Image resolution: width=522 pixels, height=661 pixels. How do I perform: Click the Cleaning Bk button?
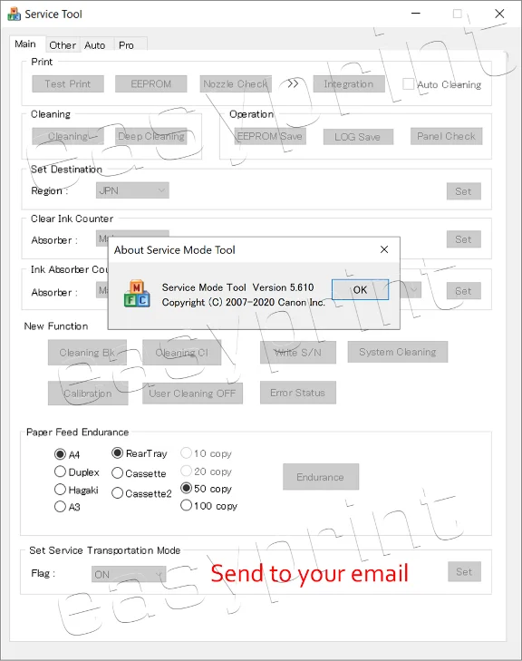87,353
